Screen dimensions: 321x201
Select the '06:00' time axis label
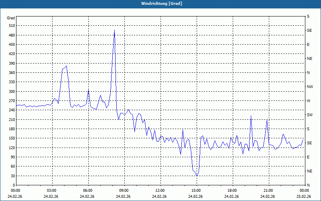pos(88,191)
